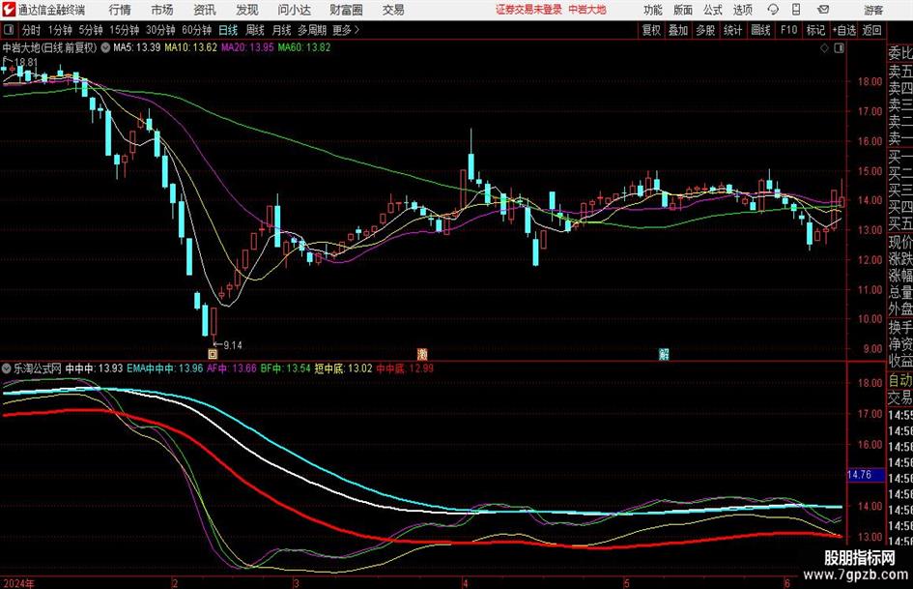Image resolution: width=913 pixels, height=589 pixels.
Task: Click the 多股 multi-stock button
Action: click(705, 30)
